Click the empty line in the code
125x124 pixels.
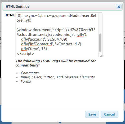[x=57, y=25]
